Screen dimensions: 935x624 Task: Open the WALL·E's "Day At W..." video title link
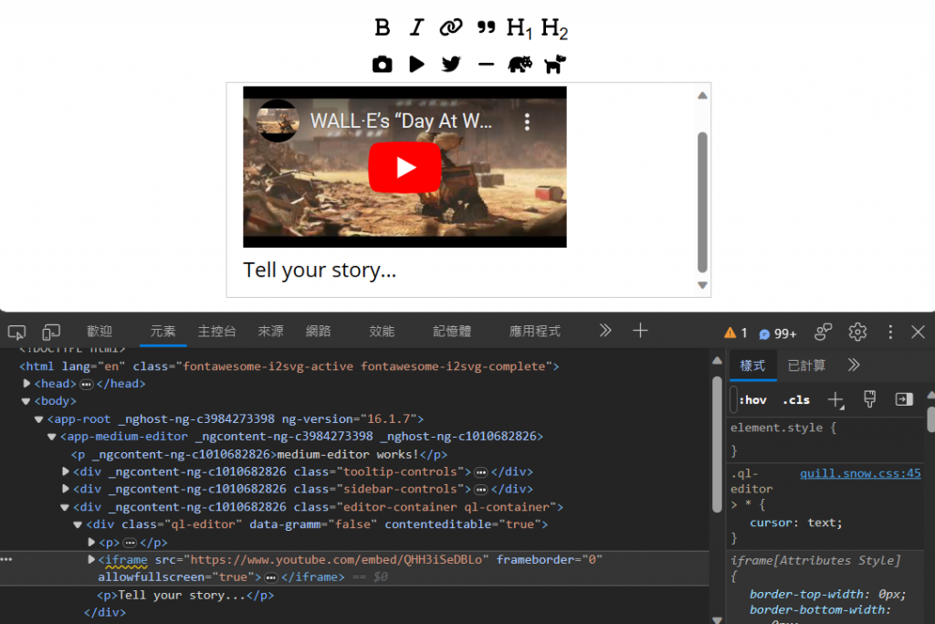[x=401, y=122]
